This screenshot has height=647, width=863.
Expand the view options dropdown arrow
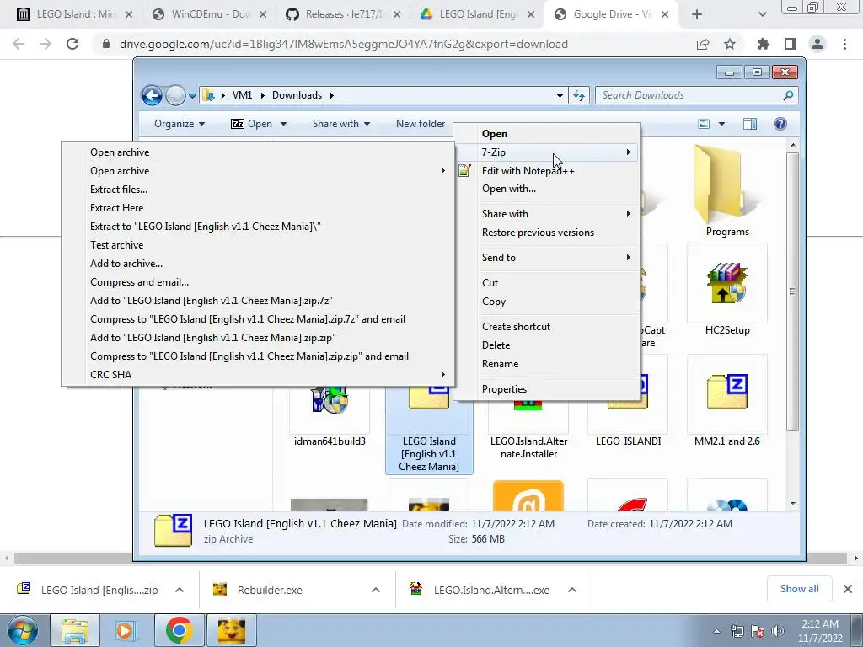pos(721,124)
